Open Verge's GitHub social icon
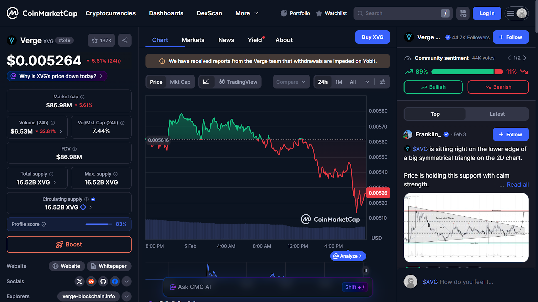This screenshot has height=302, width=538. 103,281
